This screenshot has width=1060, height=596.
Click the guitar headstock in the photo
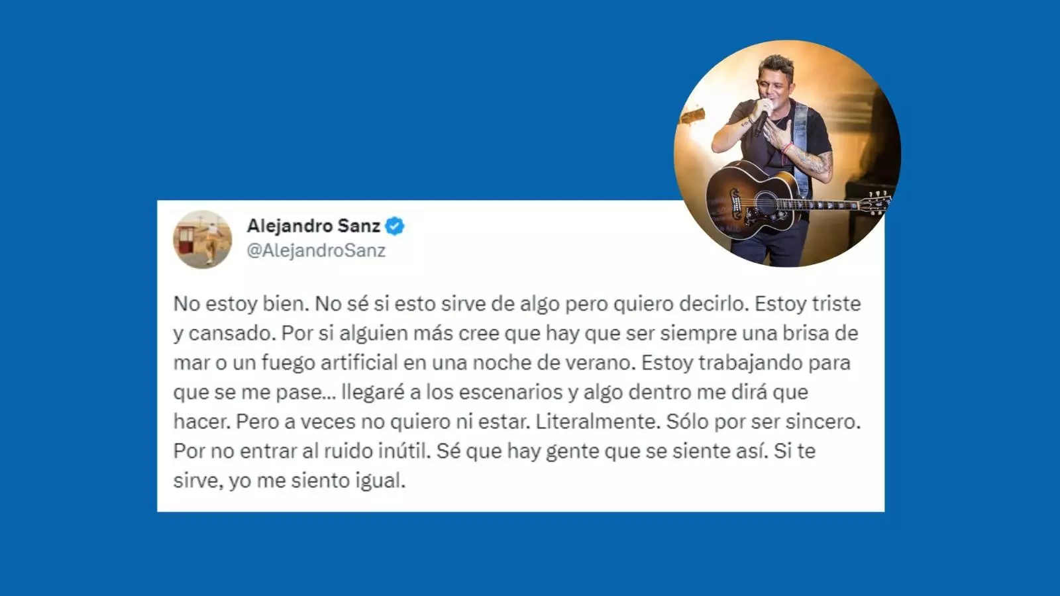[x=876, y=201]
